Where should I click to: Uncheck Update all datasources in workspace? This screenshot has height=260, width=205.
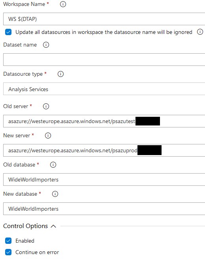[x=8, y=32]
